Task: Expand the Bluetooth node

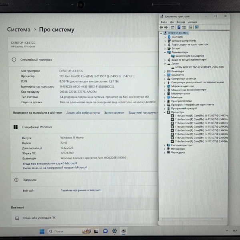Action: [x=165, y=37]
